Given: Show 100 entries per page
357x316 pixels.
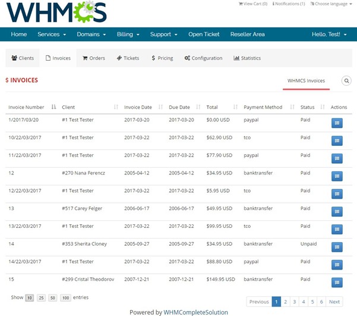Looking at the screenshot, I should [x=65, y=298].
